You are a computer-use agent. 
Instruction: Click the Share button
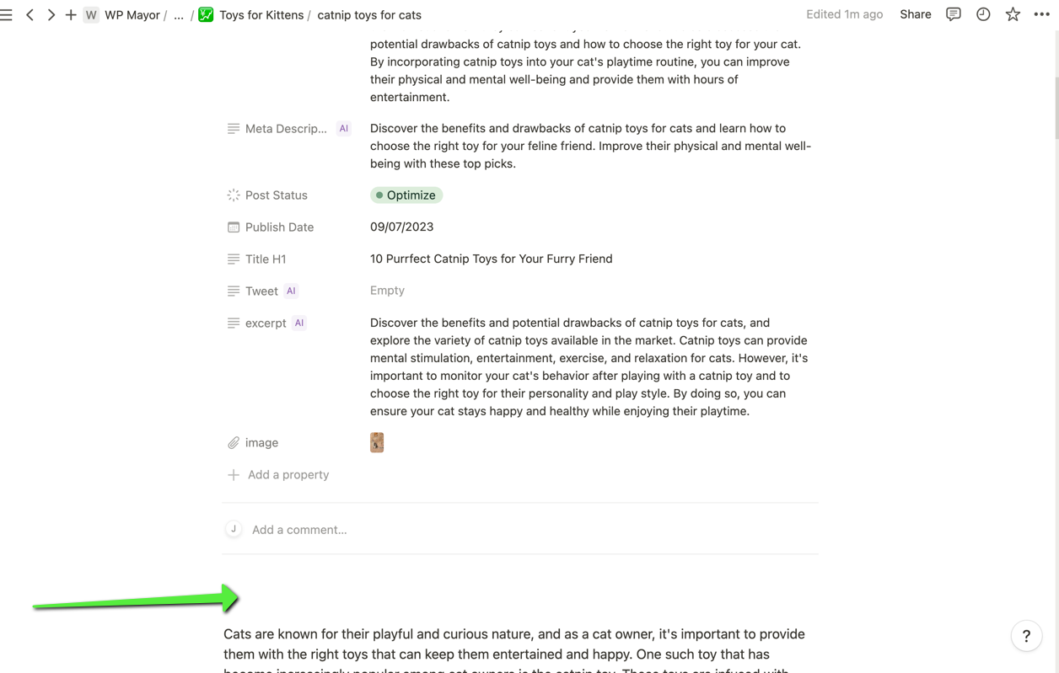[915, 14]
